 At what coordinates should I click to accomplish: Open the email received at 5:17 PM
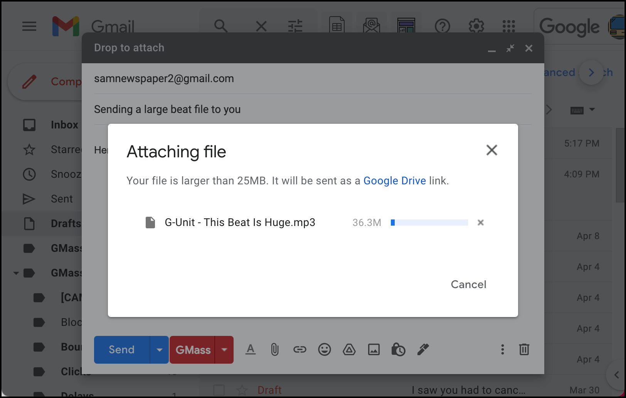tap(581, 143)
